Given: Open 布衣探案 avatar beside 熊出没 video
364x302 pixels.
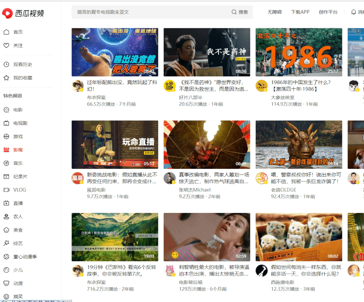Looking at the screenshot, I should [x=78, y=86].
